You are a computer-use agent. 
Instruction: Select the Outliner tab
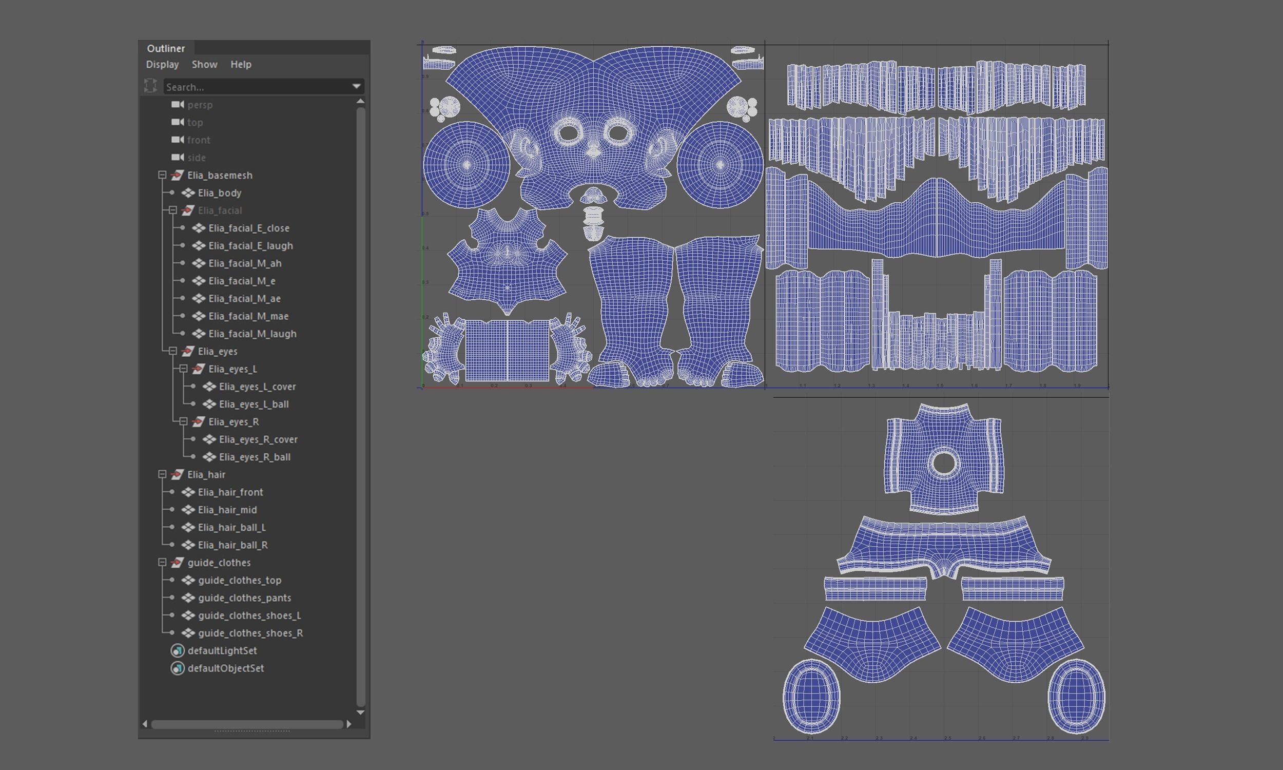pyautogui.click(x=165, y=48)
